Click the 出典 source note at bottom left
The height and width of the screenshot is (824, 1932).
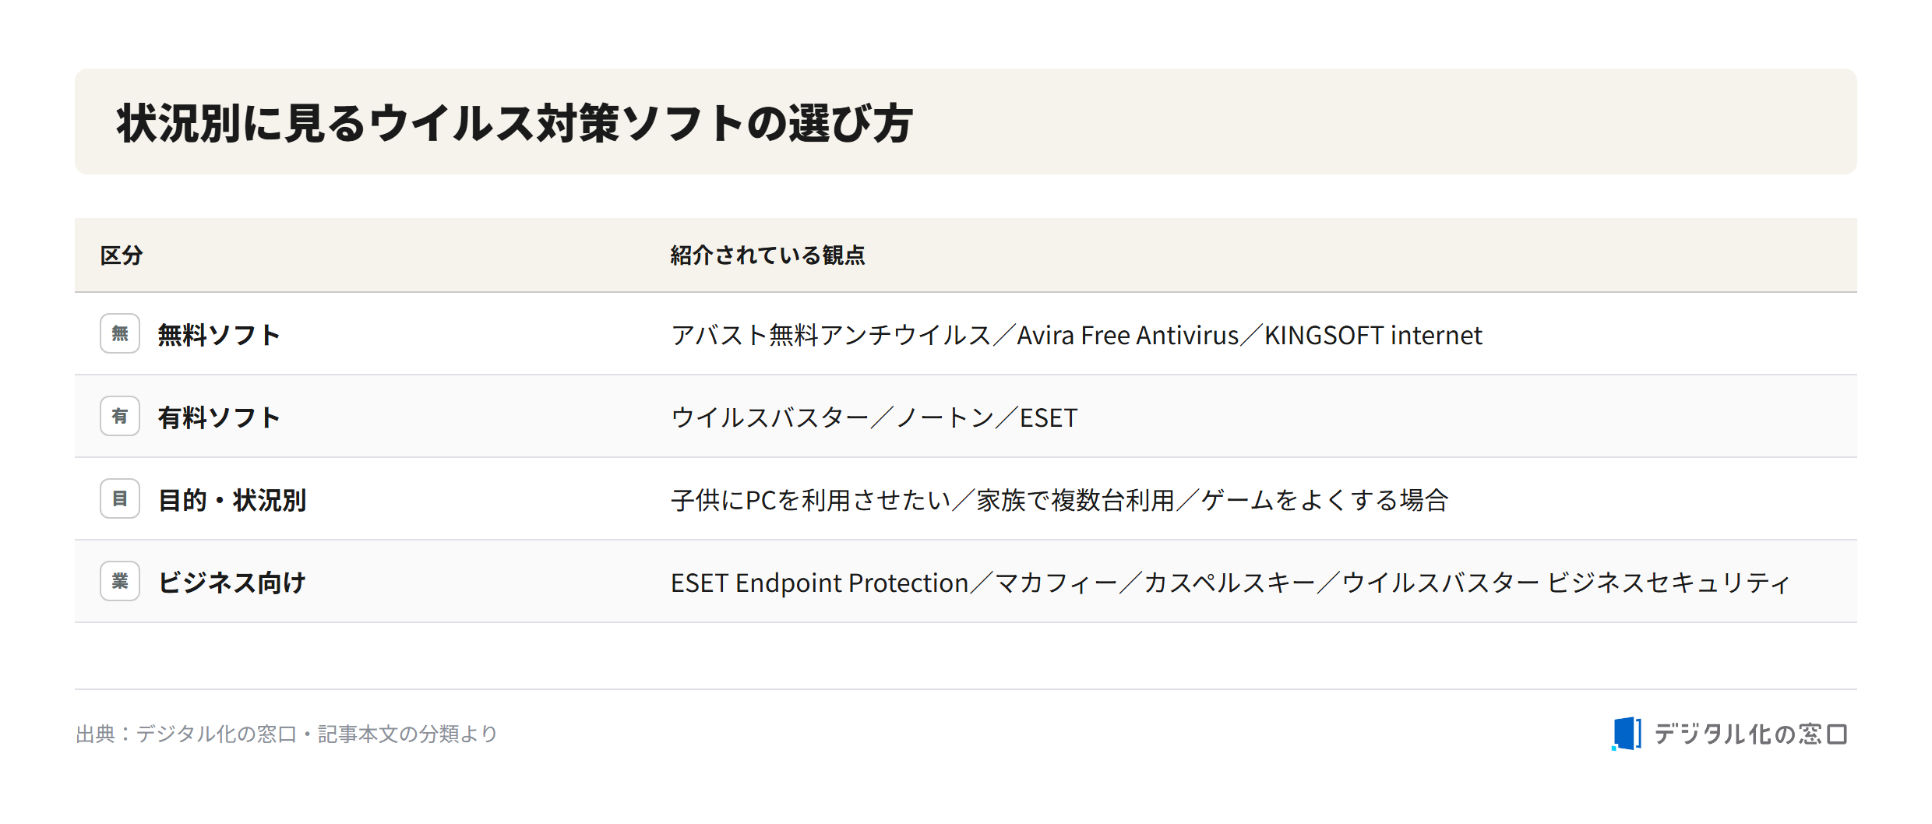point(287,734)
